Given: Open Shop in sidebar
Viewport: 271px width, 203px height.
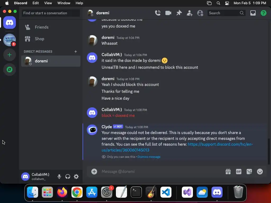Looking at the screenshot, I should coord(51,39).
